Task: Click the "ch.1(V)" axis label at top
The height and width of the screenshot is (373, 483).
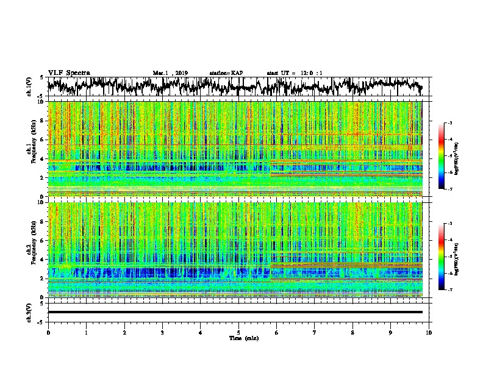Action: [29, 87]
